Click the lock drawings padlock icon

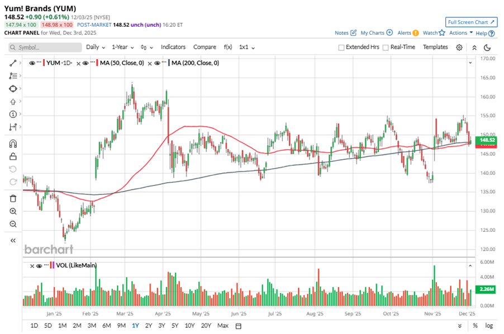coord(13,156)
